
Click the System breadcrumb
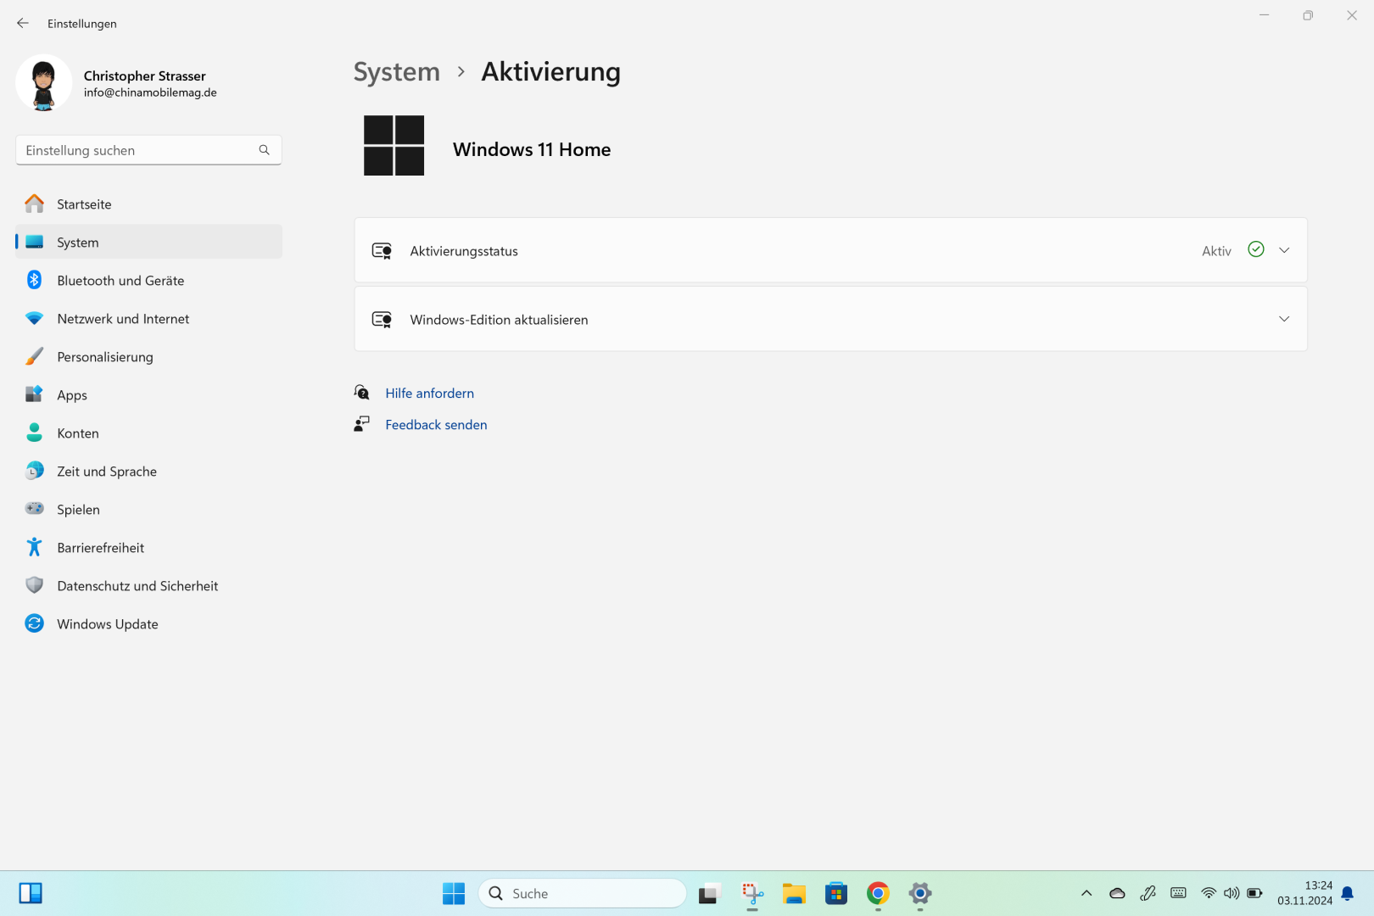point(396,72)
